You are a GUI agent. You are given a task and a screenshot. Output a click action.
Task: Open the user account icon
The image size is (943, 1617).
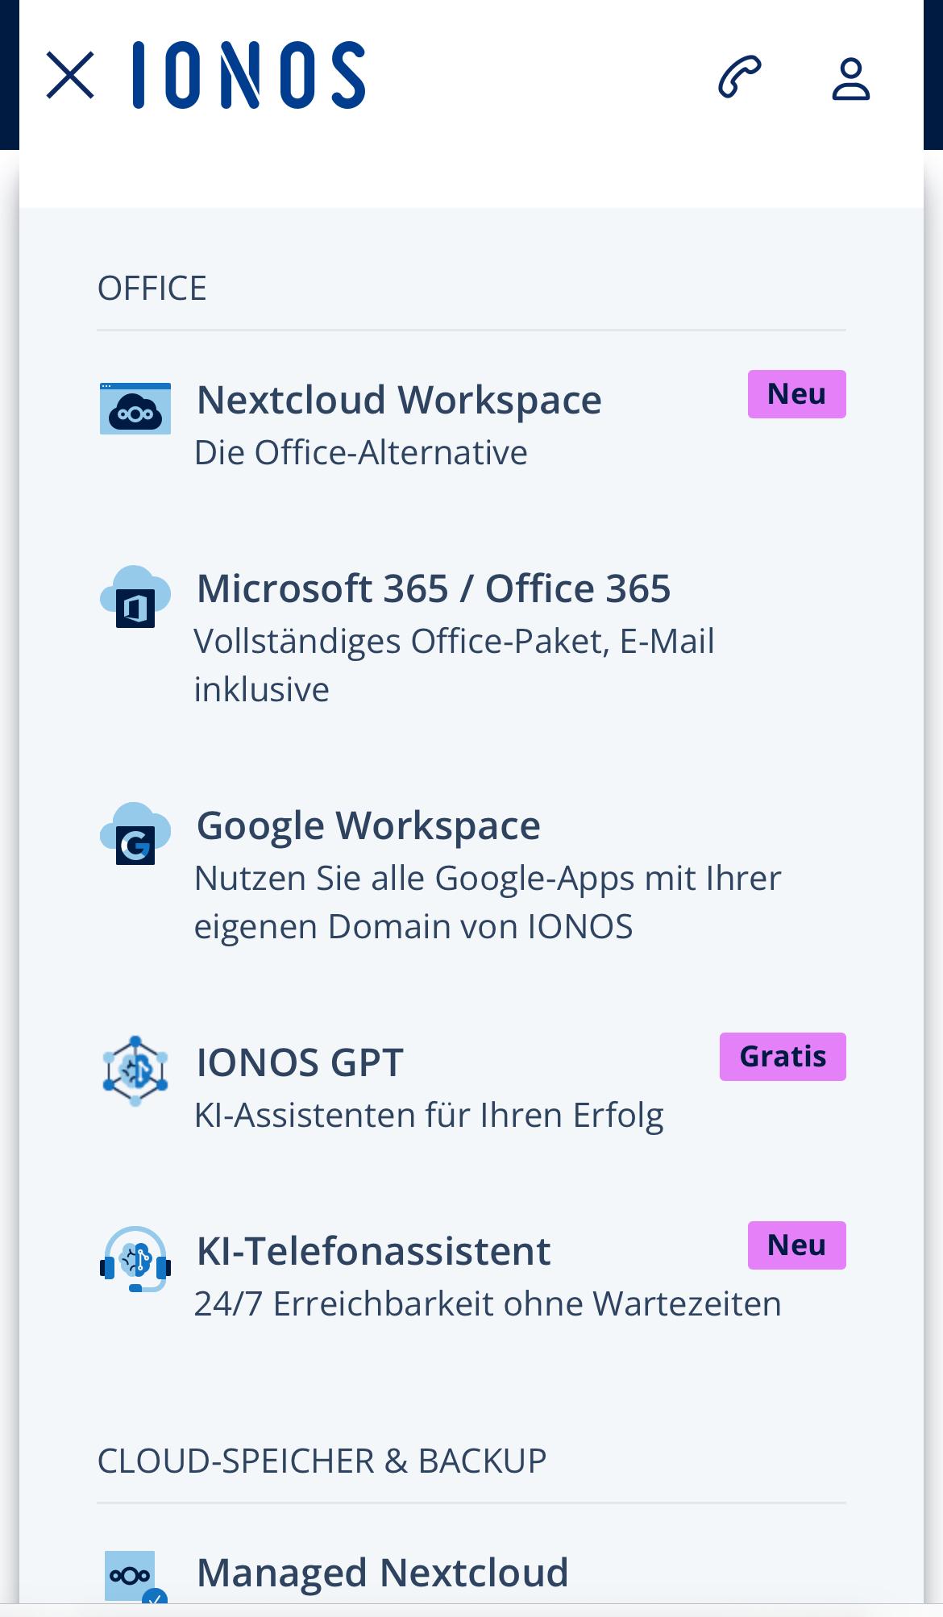tap(850, 79)
